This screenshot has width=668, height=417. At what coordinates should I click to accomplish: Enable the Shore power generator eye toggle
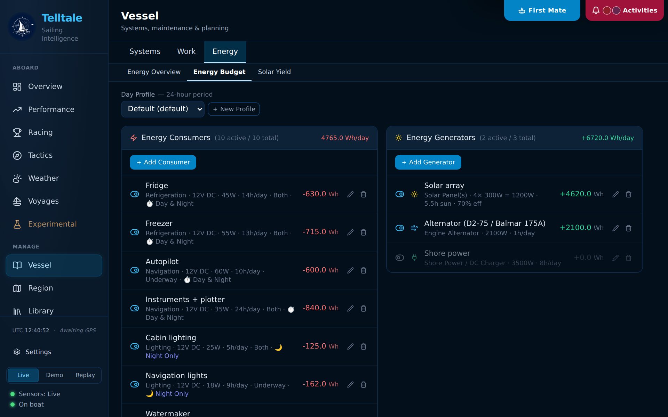(x=400, y=258)
